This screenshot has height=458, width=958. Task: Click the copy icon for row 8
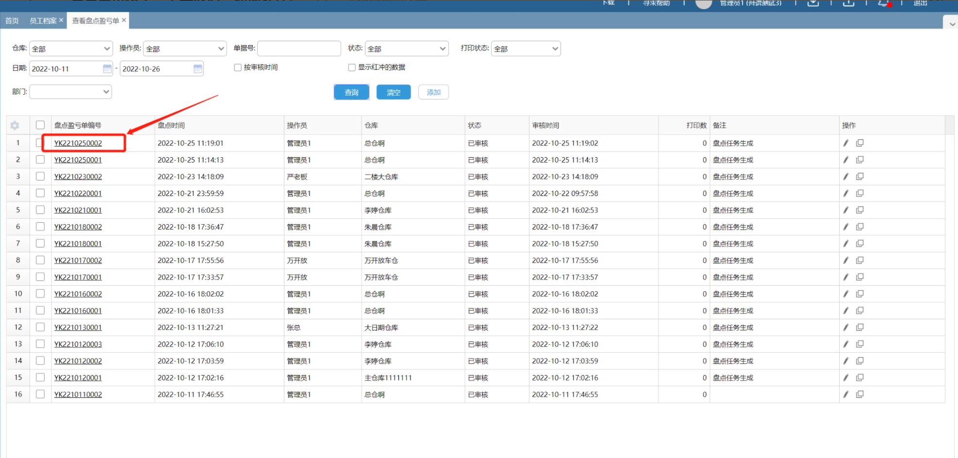tap(859, 261)
